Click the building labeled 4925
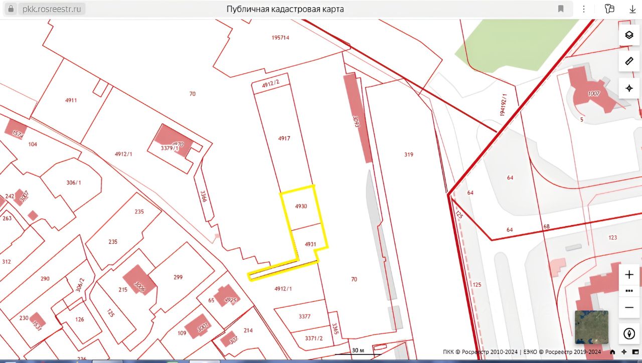This screenshot has width=642, height=363. click(x=228, y=296)
